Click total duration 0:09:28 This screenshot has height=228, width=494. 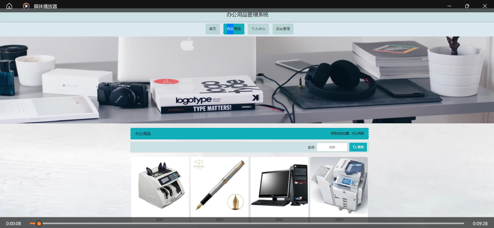[480, 224]
